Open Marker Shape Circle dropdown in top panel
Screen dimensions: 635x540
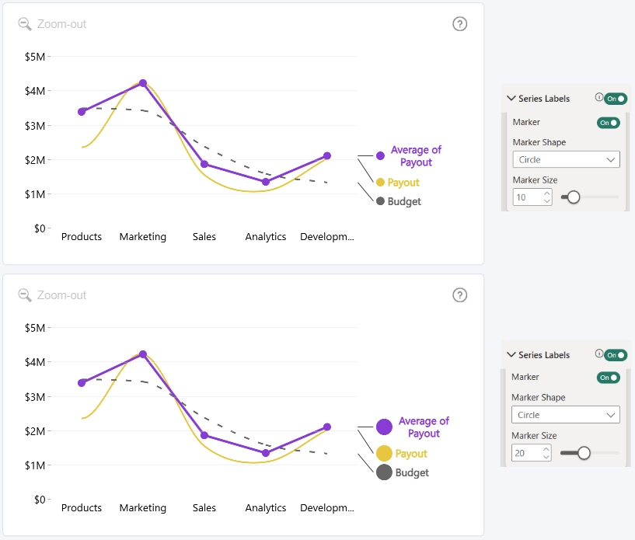click(566, 159)
